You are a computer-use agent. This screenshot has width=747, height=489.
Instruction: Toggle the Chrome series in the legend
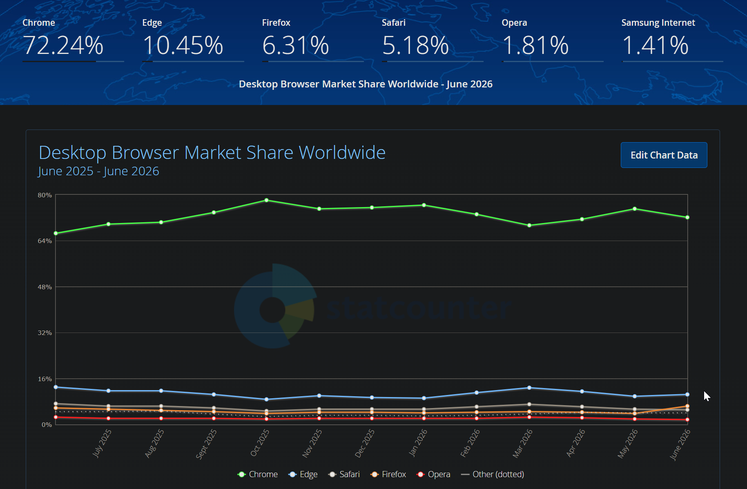(258, 474)
